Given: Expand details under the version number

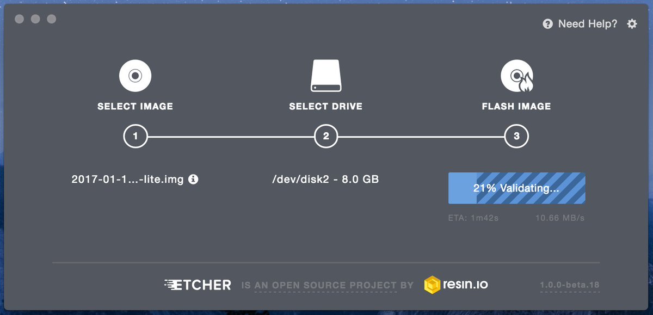Looking at the screenshot, I should coord(569,285).
